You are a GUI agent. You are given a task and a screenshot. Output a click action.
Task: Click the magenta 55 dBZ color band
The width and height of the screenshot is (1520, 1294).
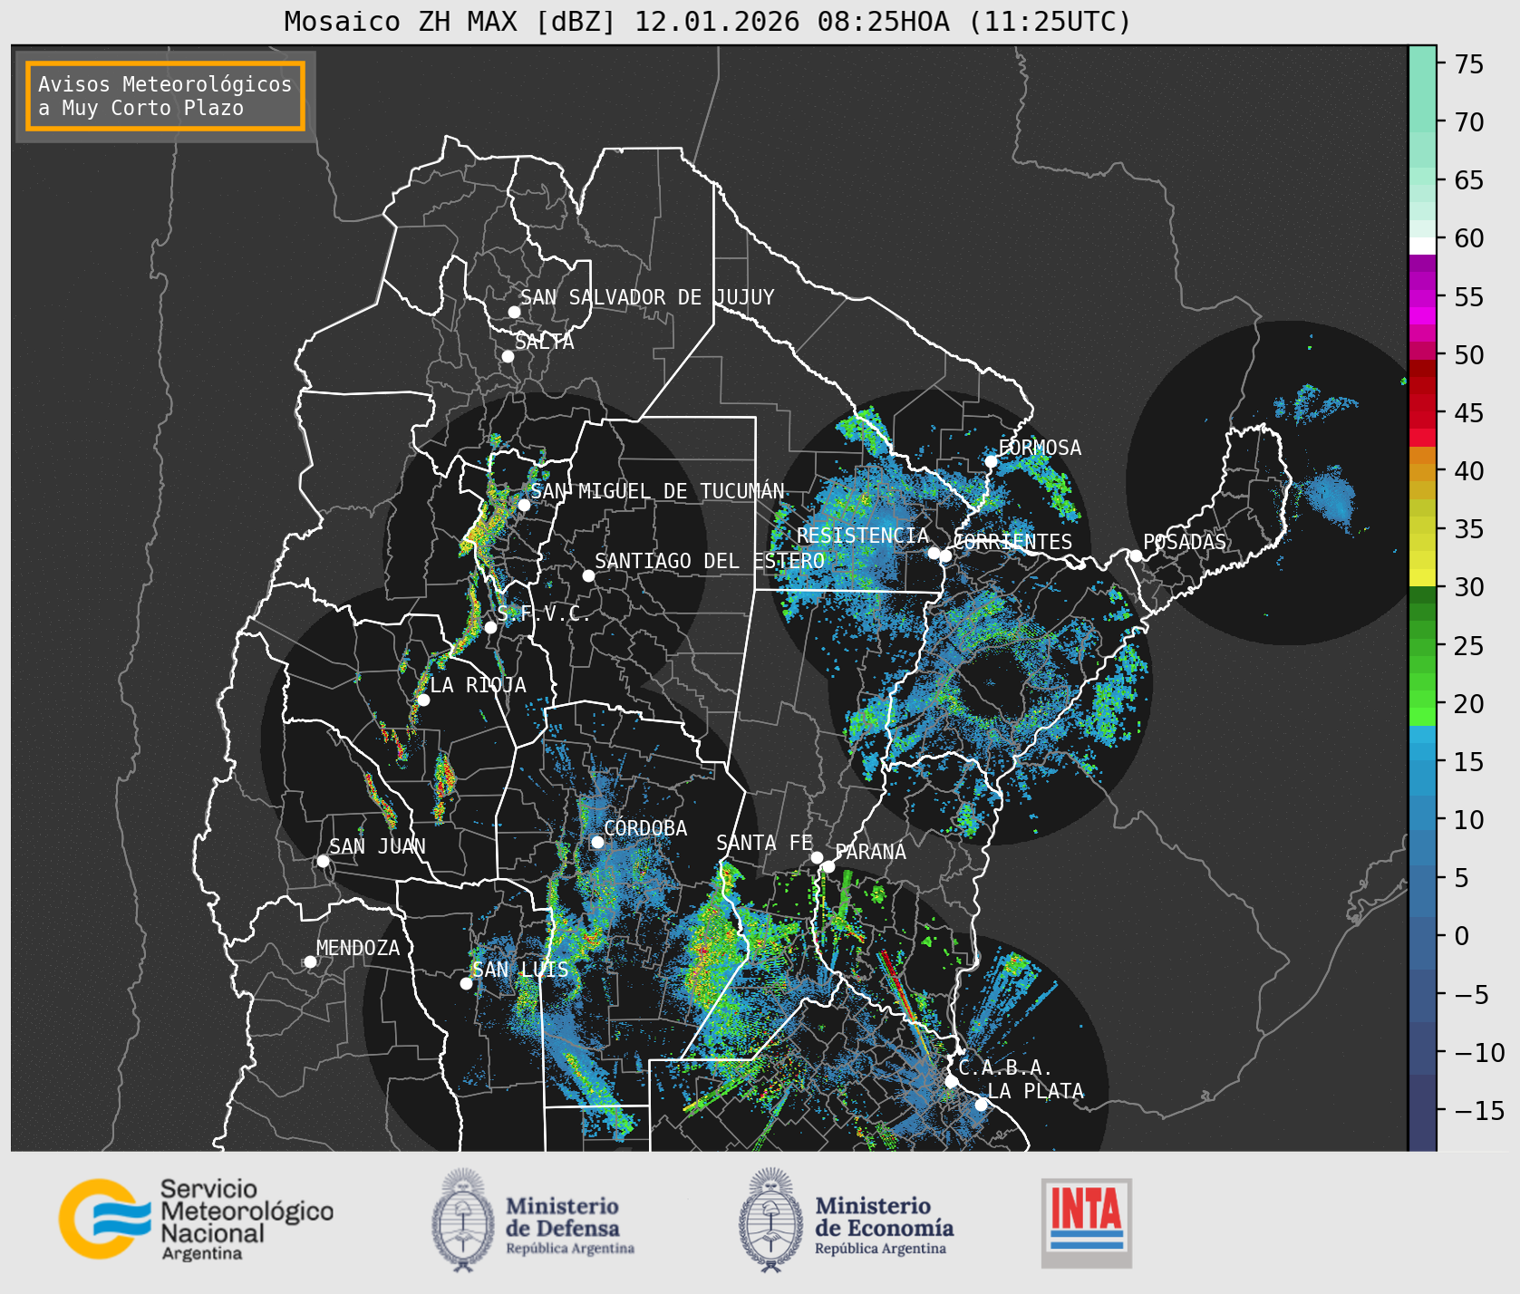pyautogui.click(x=1422, y=297)
